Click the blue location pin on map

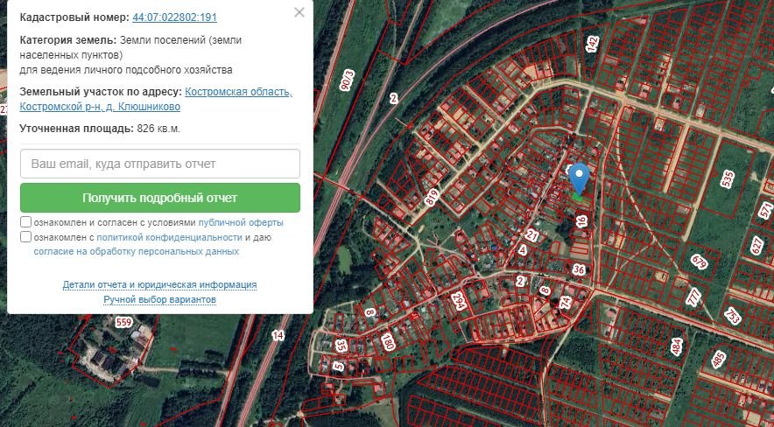pyautogui.click(x=578, y=178)
